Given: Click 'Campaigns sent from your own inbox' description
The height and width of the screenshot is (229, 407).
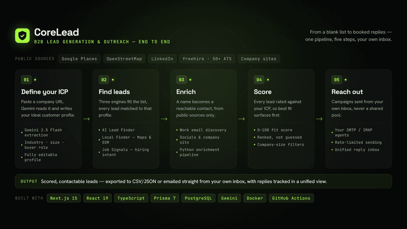Looking at the screenshot, I should [x=357, y=109].
